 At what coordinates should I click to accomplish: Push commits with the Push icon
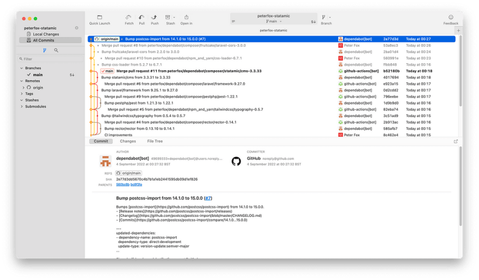click(154, 17)
